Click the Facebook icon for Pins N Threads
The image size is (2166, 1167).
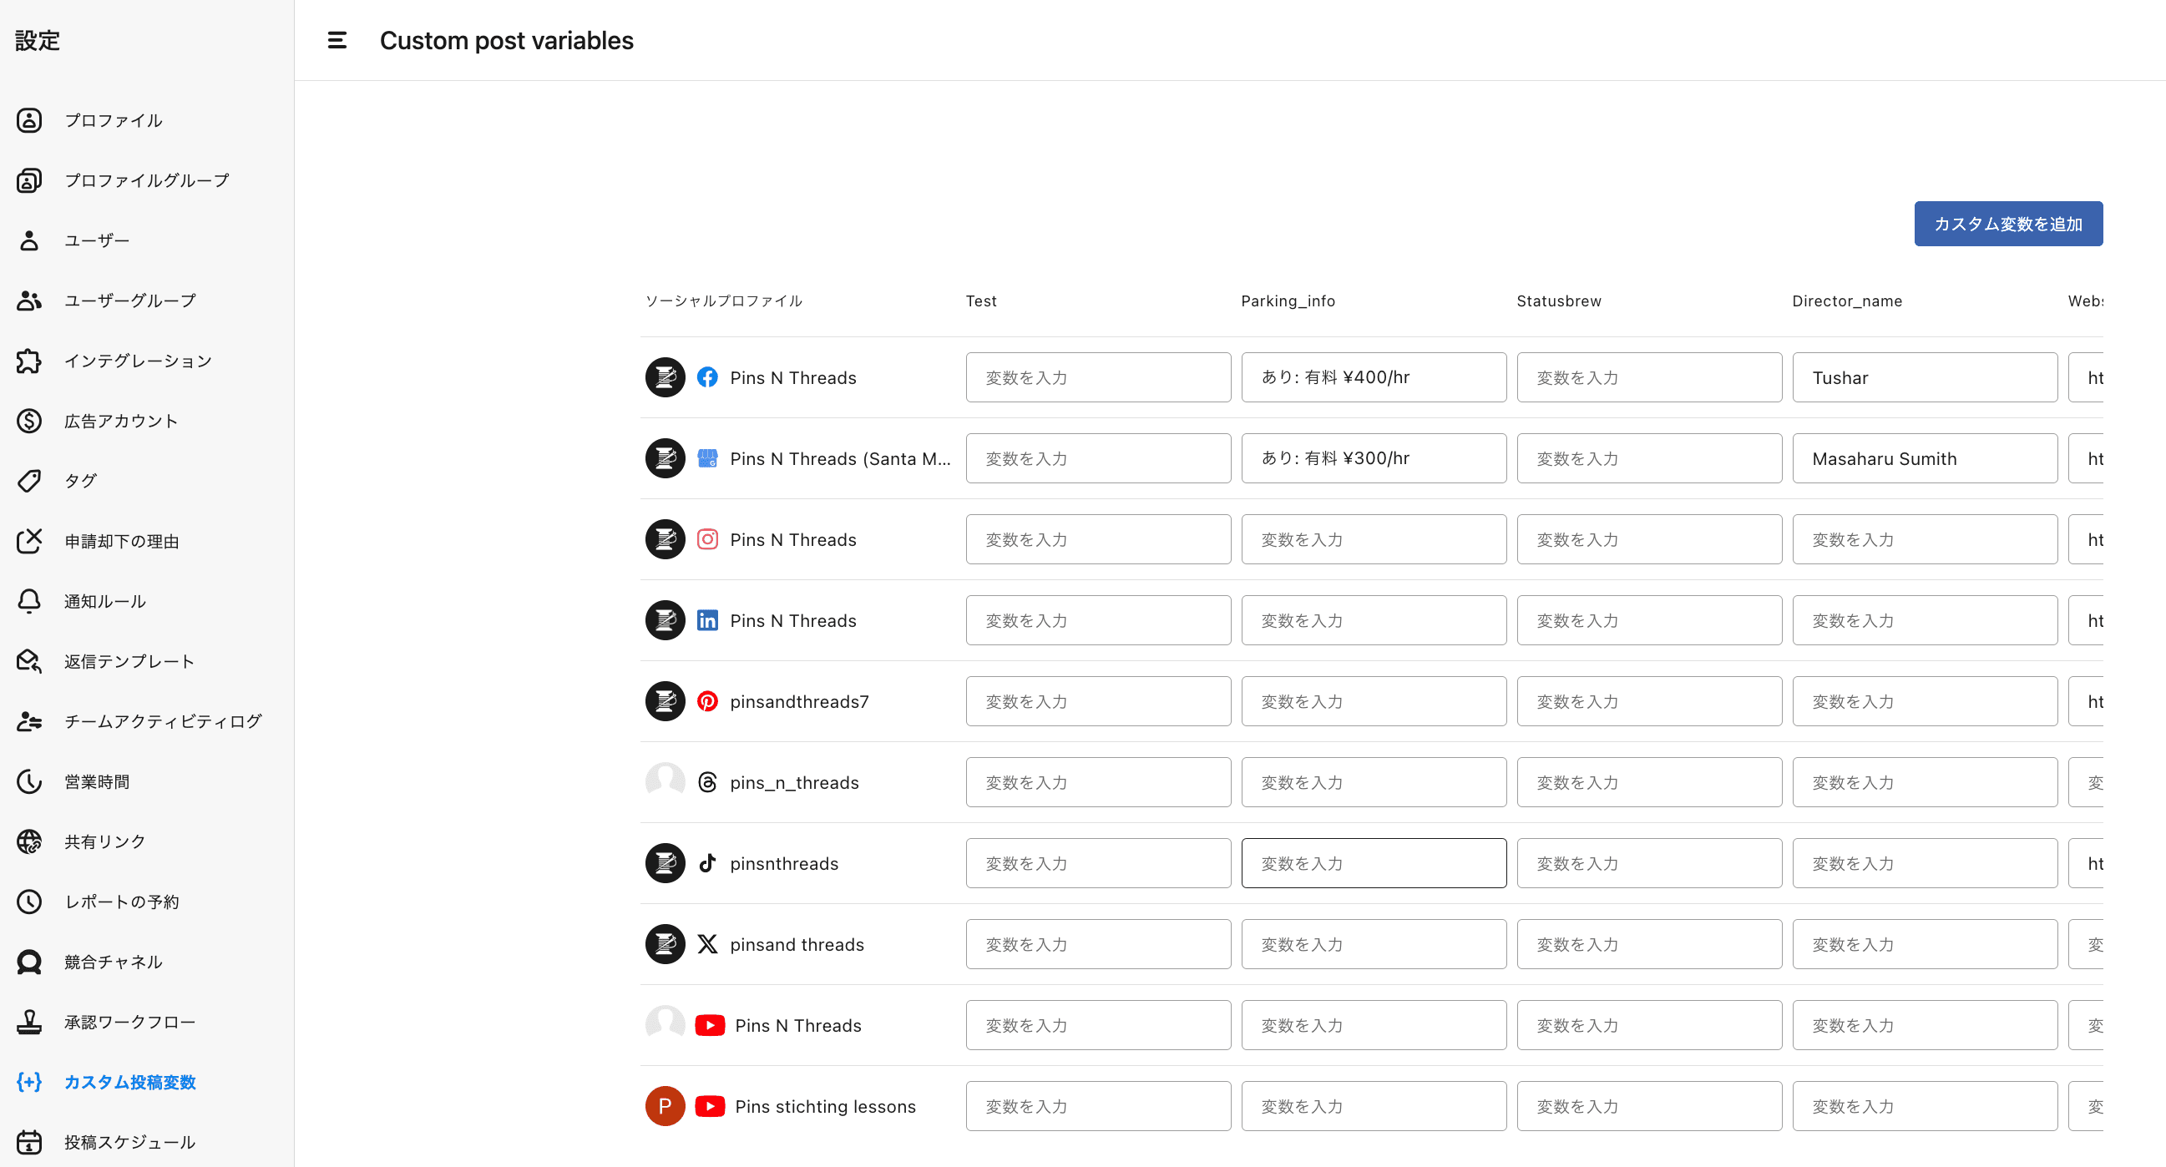[707, 377]
